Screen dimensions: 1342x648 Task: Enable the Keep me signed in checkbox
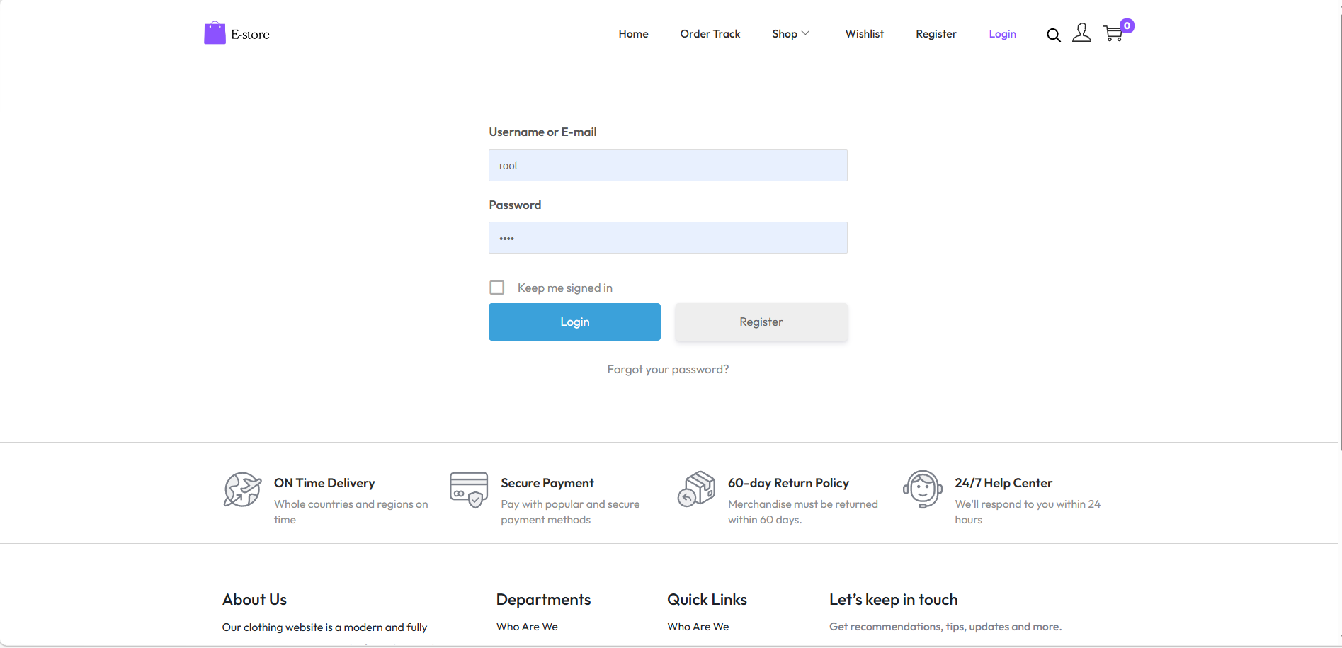pyautogui.click(x=497, y=288)
